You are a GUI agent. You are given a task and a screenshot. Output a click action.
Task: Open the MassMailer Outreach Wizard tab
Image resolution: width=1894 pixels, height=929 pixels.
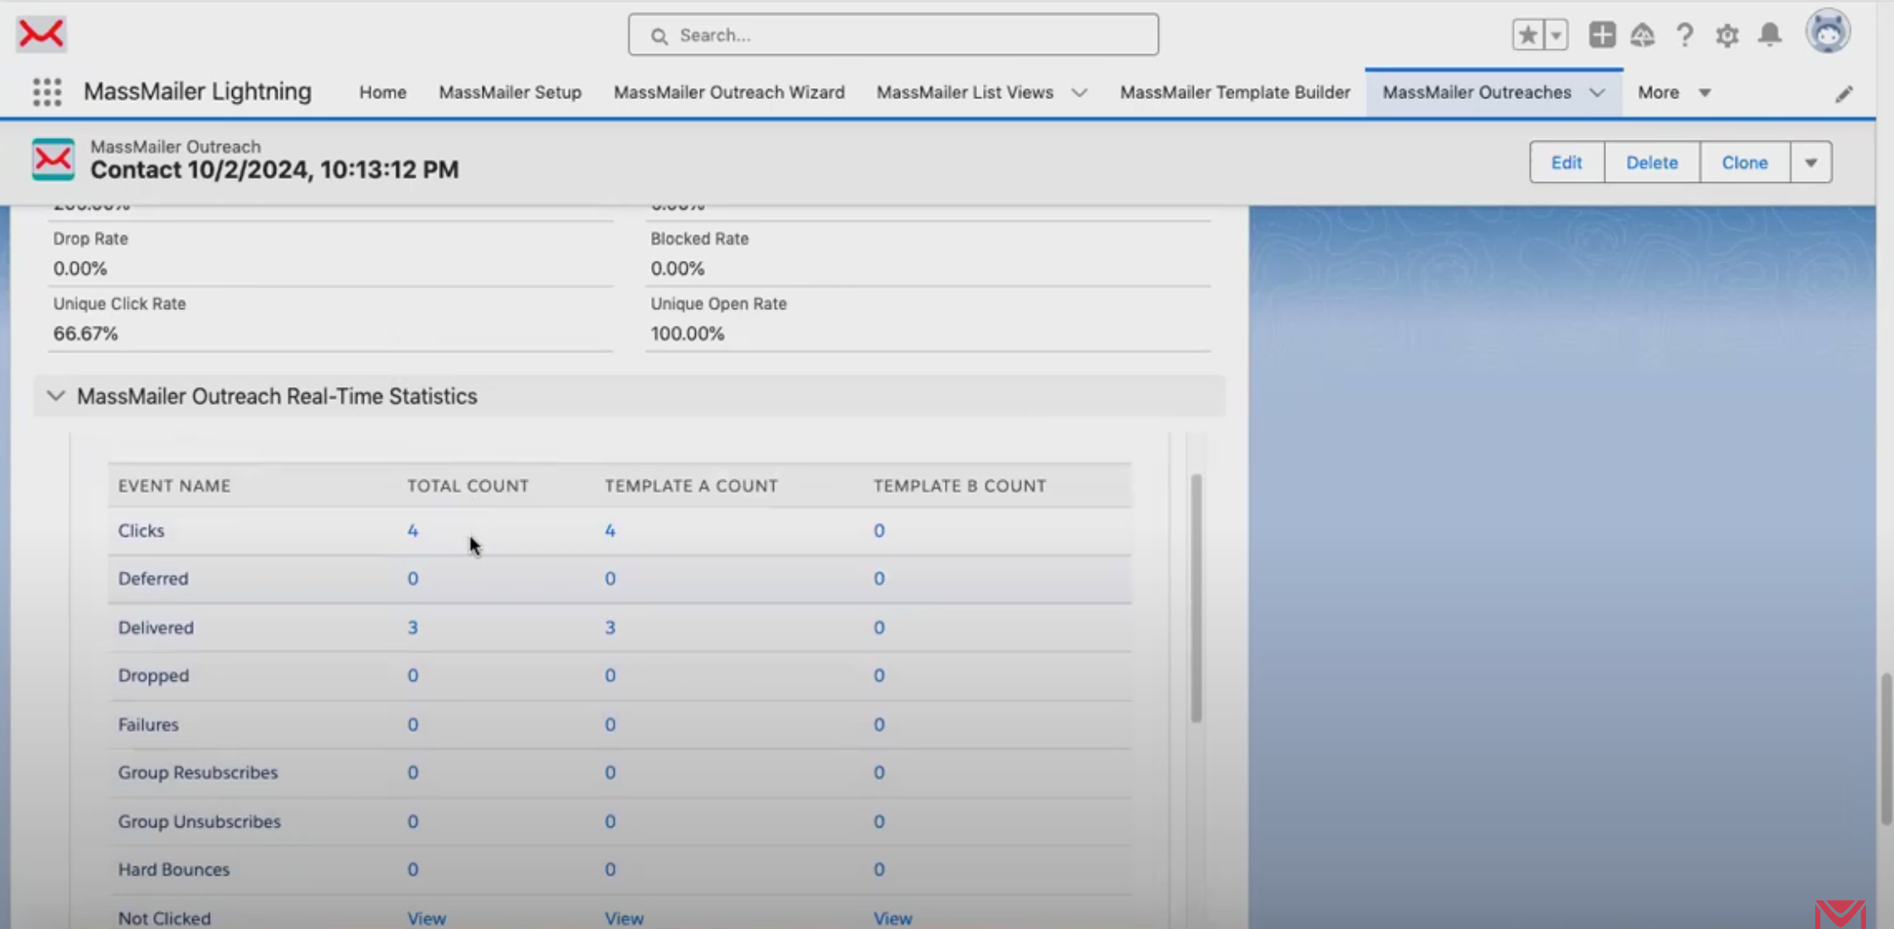729,92
